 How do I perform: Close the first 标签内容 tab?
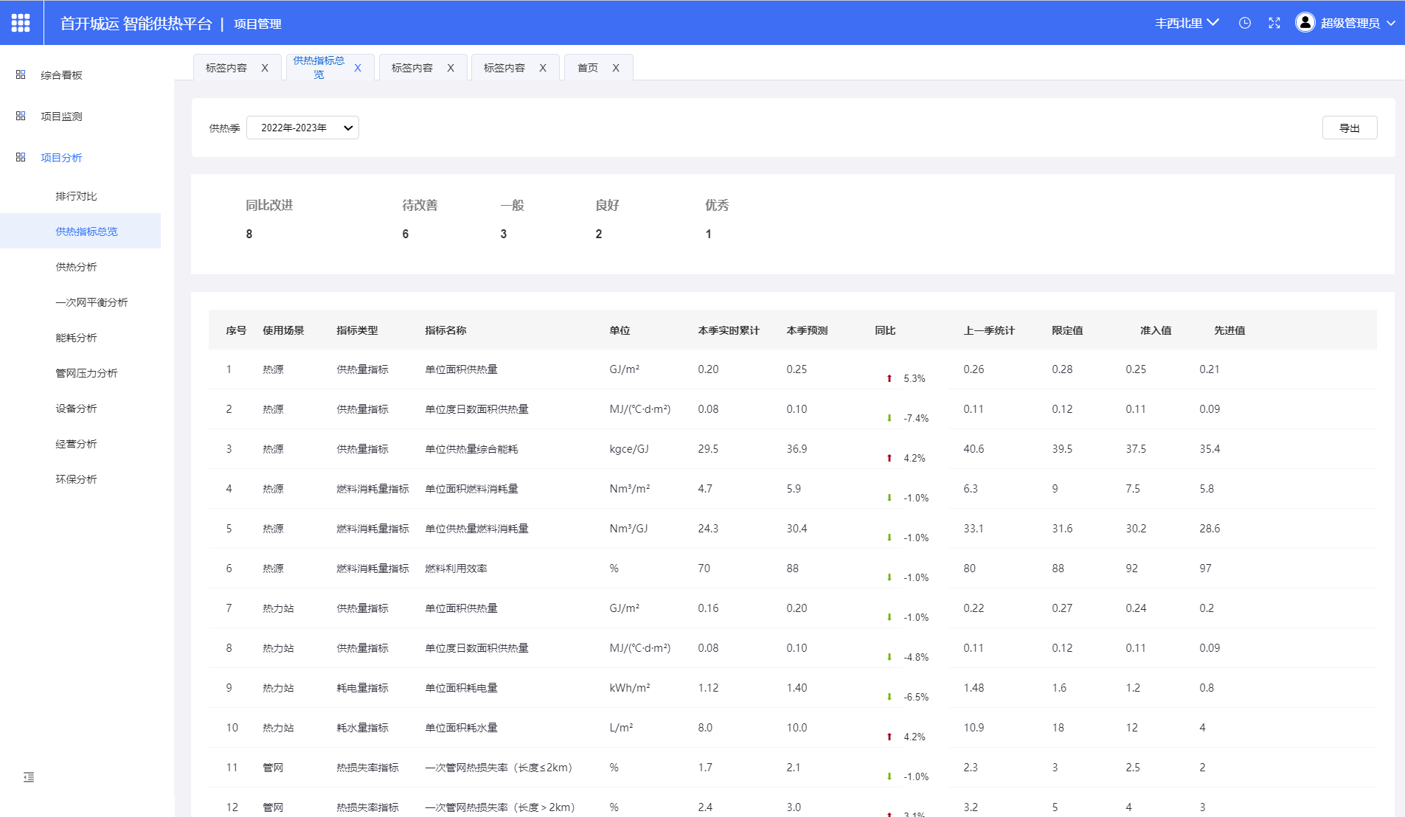[265, 68]
